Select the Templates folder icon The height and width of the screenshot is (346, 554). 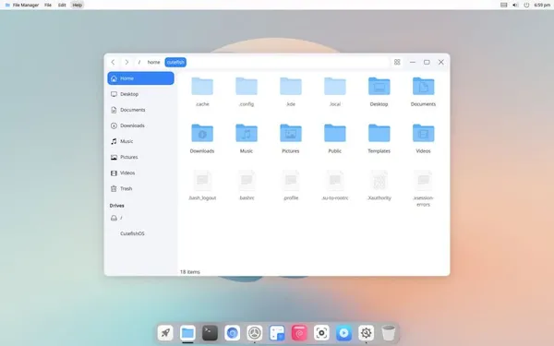coord(379,133)
